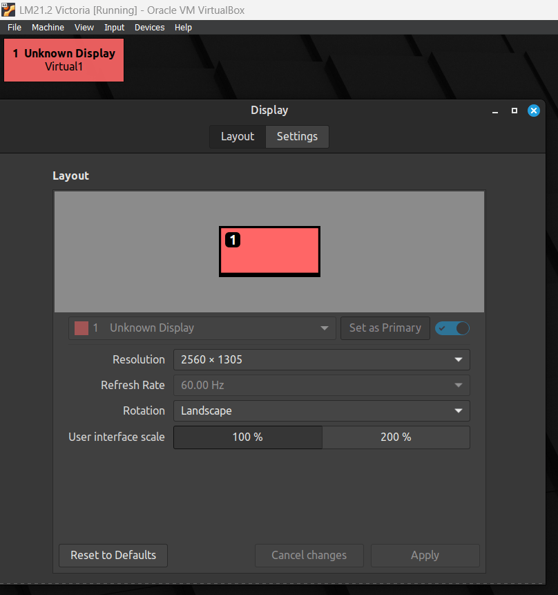Close the Display dialog with blue X
Screen dimensions: 558x595
[x=533, y=111]
